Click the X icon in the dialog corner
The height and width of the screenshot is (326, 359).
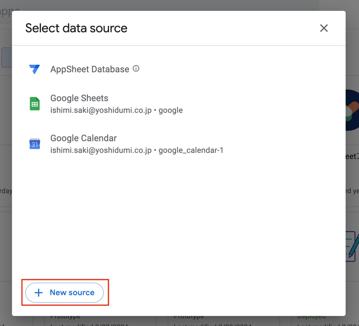click(324, 28)
